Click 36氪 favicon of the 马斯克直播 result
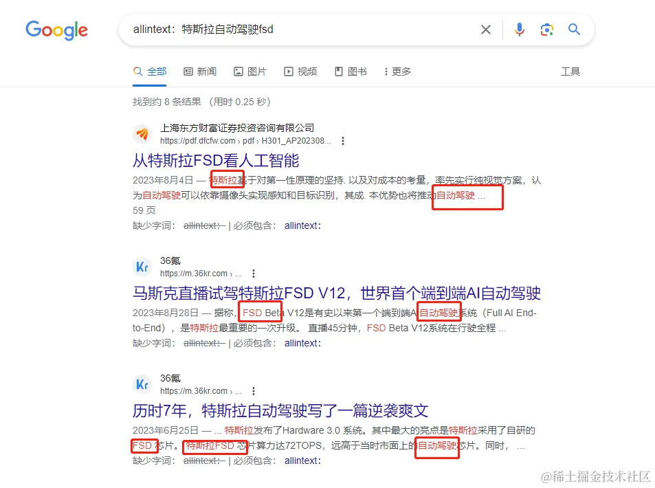This screenshot has width=655, height=488. pyautogui.click(x=142, y=267)
